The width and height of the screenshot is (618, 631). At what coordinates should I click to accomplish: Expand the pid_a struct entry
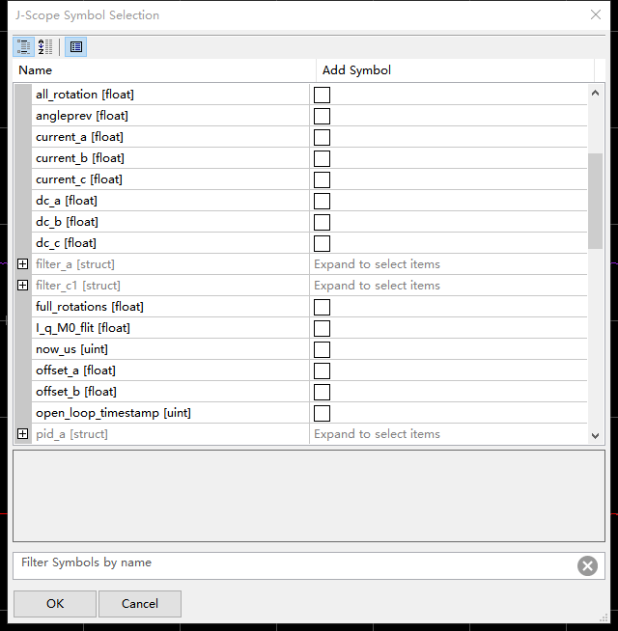[x=23, y=434]
